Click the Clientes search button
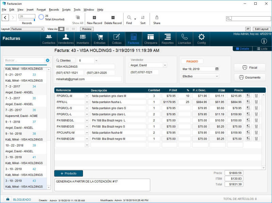 [x=65, y=61]
